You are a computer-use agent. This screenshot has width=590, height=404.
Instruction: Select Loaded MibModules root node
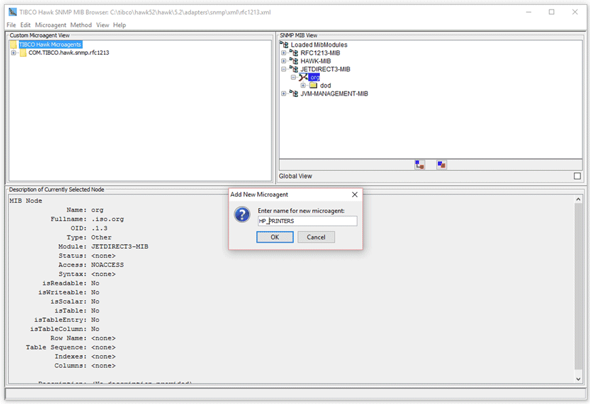point(319,45)
